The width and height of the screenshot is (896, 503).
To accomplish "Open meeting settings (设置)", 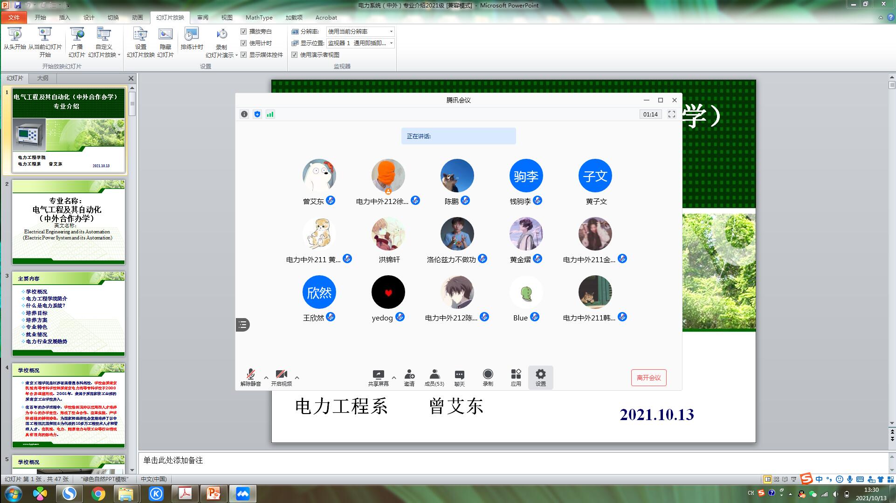I will point(540,378).
